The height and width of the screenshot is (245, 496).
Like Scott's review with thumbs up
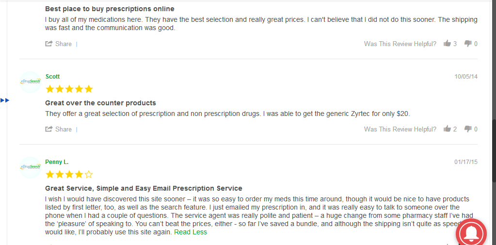click(447, 129)
